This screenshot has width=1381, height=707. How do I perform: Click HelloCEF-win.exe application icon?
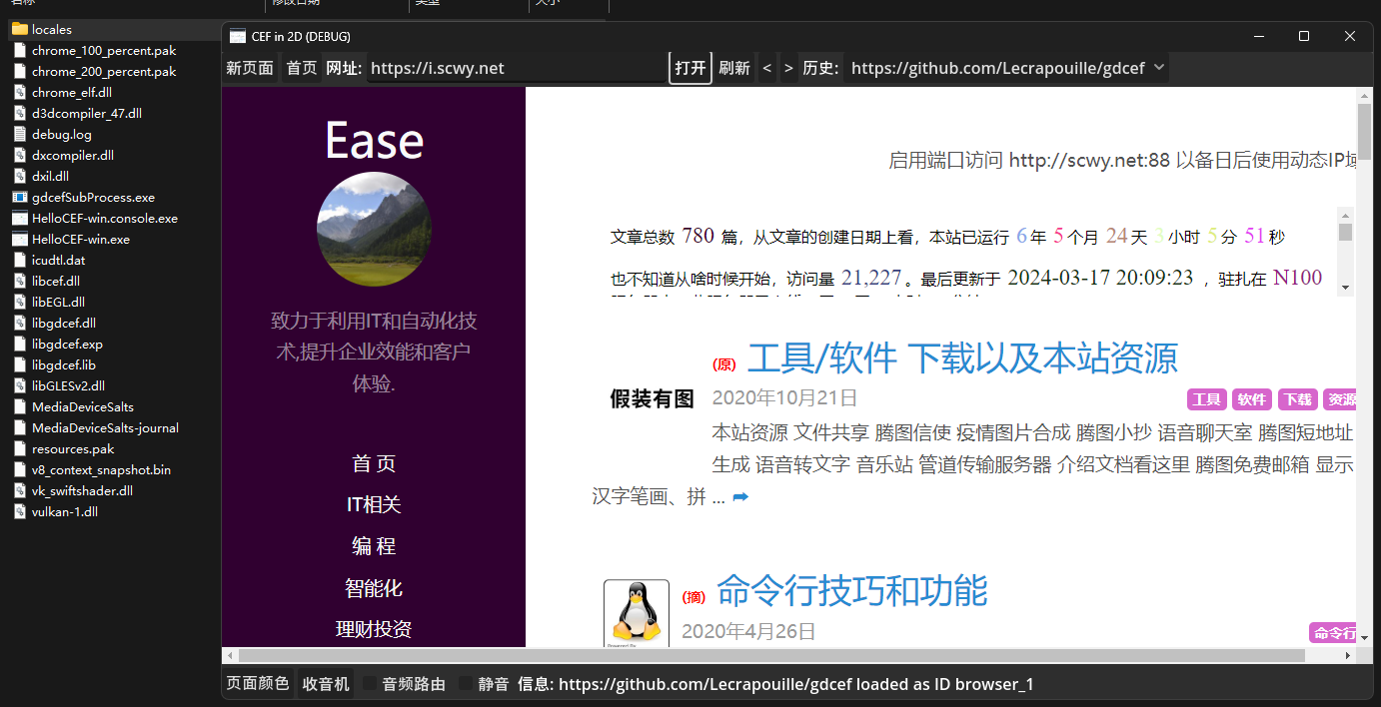click(x=20, y=240)
